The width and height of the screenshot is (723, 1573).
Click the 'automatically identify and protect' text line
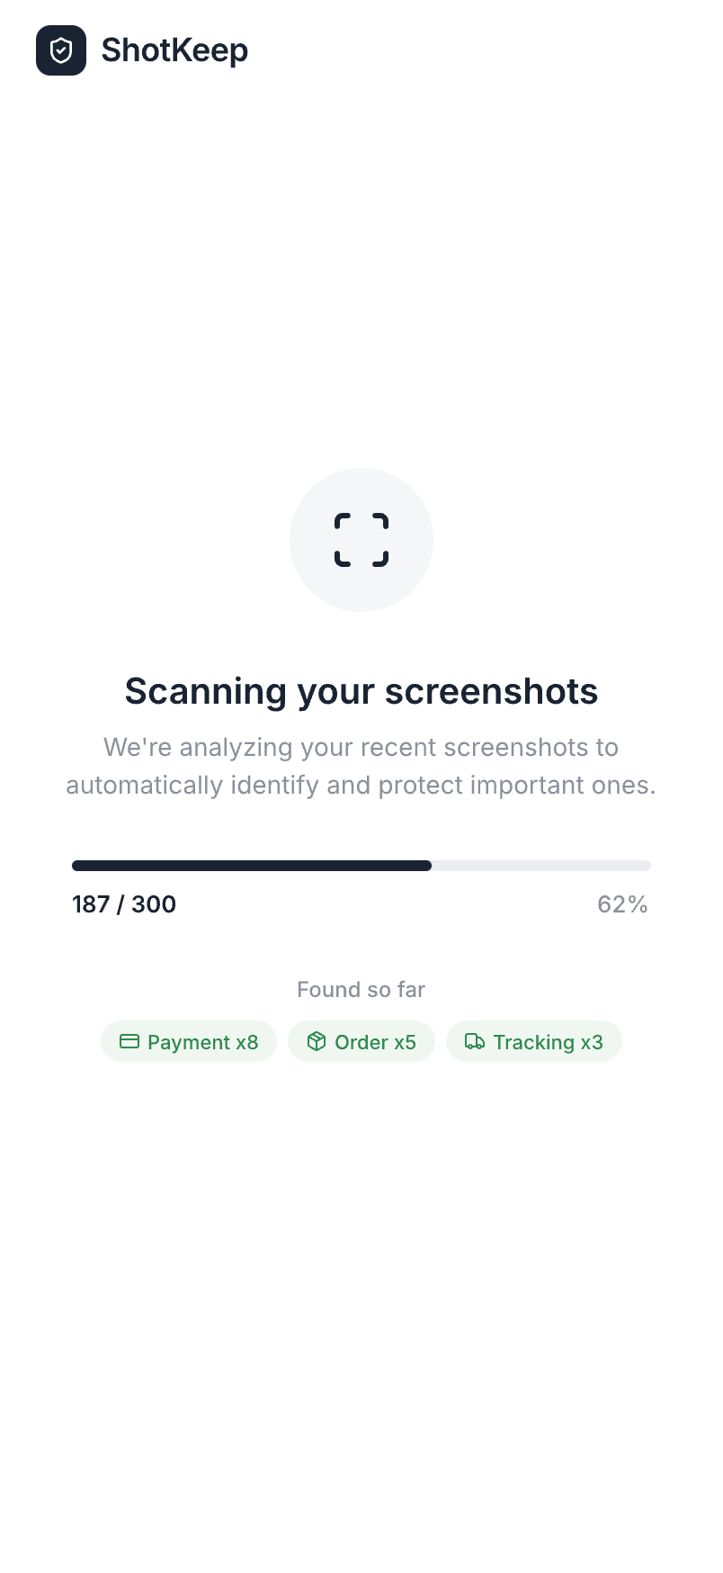click(x=361, y=785)
